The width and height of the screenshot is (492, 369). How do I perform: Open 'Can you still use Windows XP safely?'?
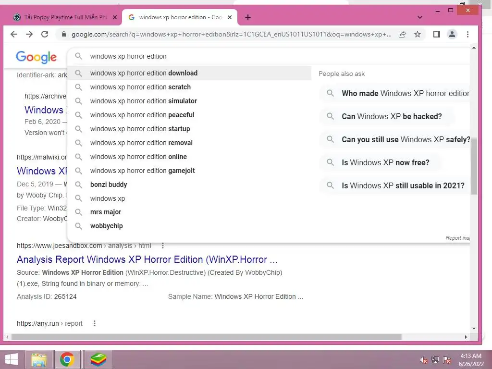click(395, 139)
